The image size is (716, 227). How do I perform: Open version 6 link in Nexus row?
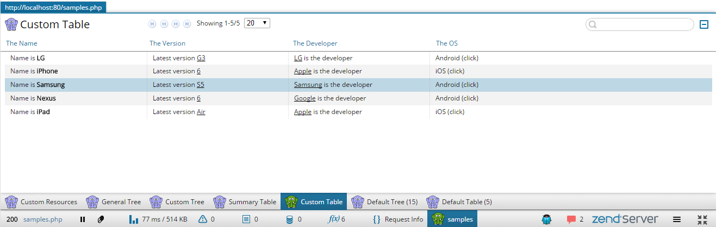point(198,98)
